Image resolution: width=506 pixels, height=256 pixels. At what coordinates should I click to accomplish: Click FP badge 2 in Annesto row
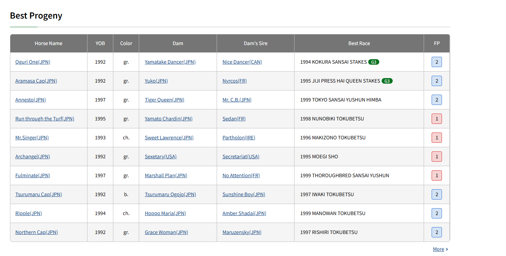pos(437,100)
